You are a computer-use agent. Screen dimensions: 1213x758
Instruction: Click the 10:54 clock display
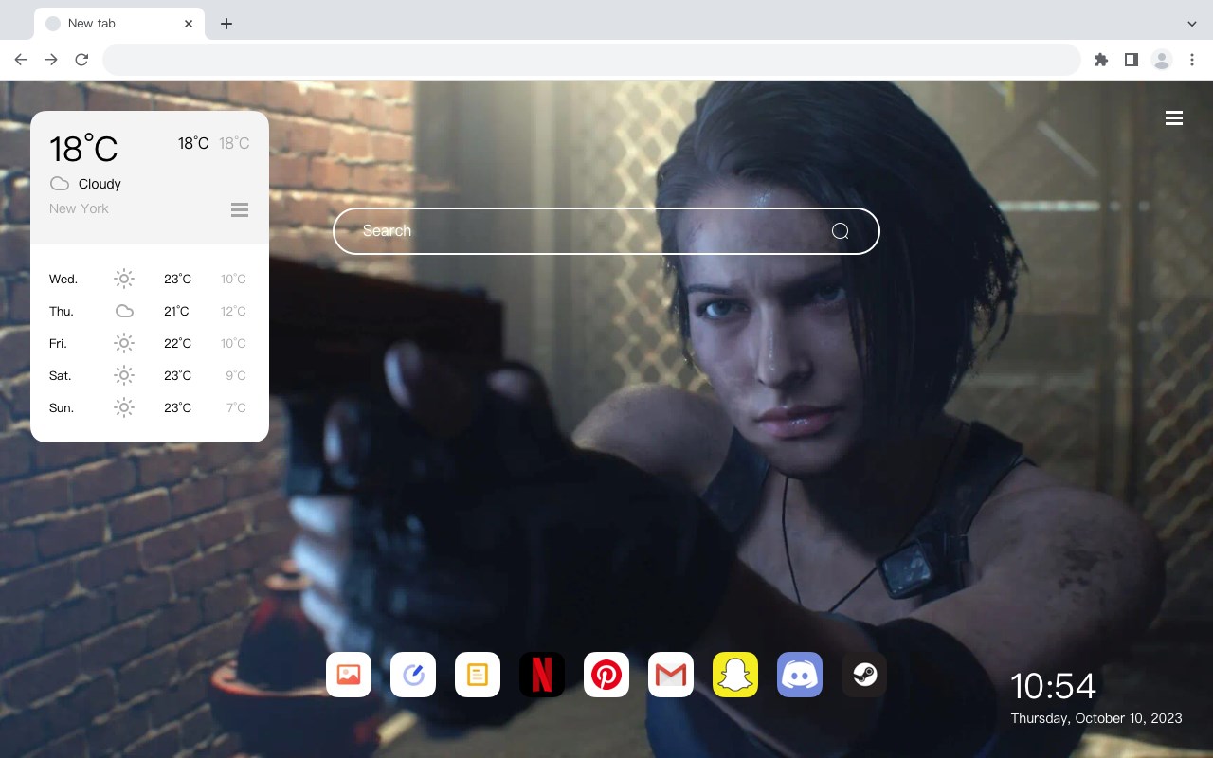pos(1053,686)
